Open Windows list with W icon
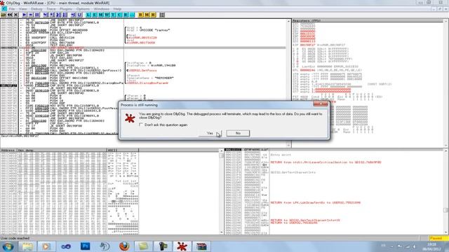 point(107,15)
